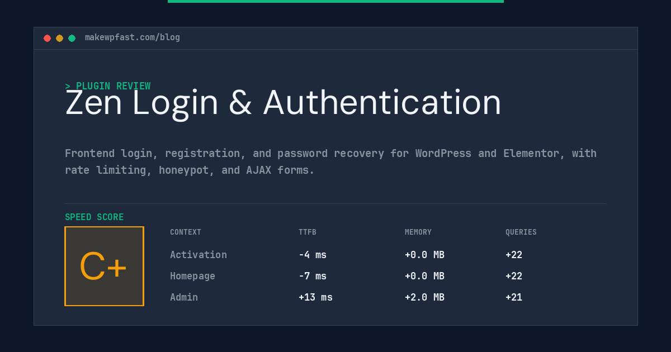The image size is (671, 352).
Task: Click the yellow window dot
Action: pos(59,38)
